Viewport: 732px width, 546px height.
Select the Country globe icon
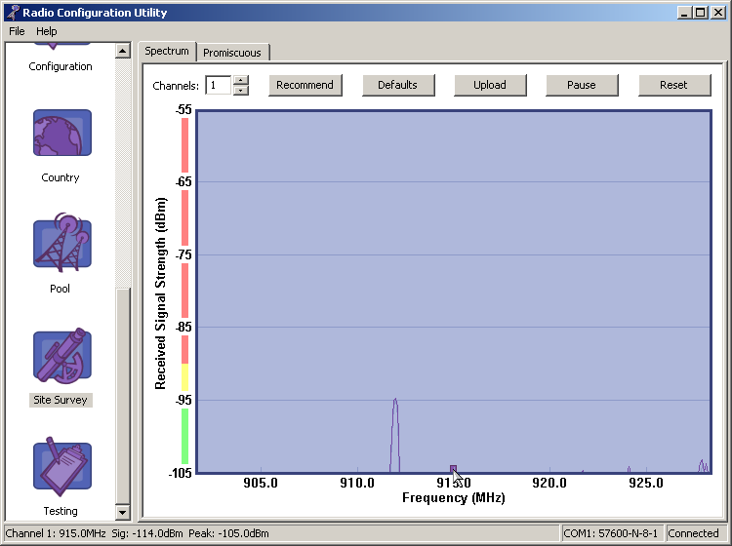61,134
